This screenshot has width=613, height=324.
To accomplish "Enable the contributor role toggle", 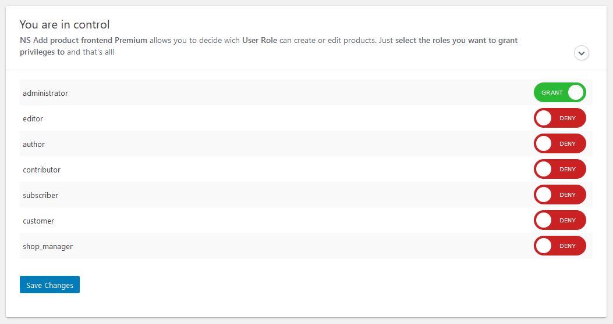I will point(560,169).
